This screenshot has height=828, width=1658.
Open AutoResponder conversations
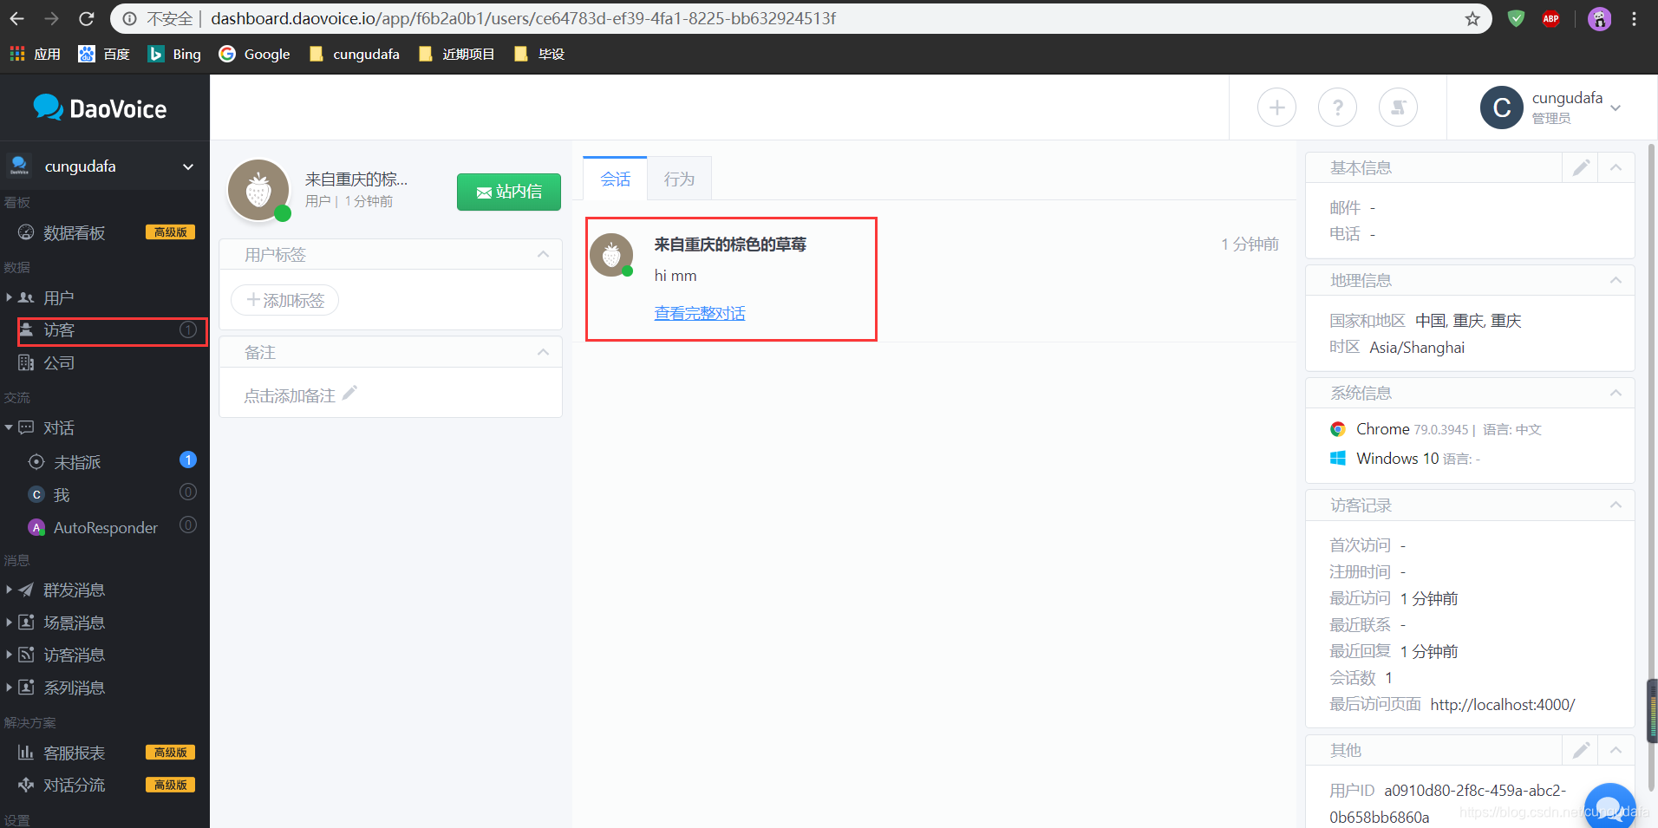(104, 527)
